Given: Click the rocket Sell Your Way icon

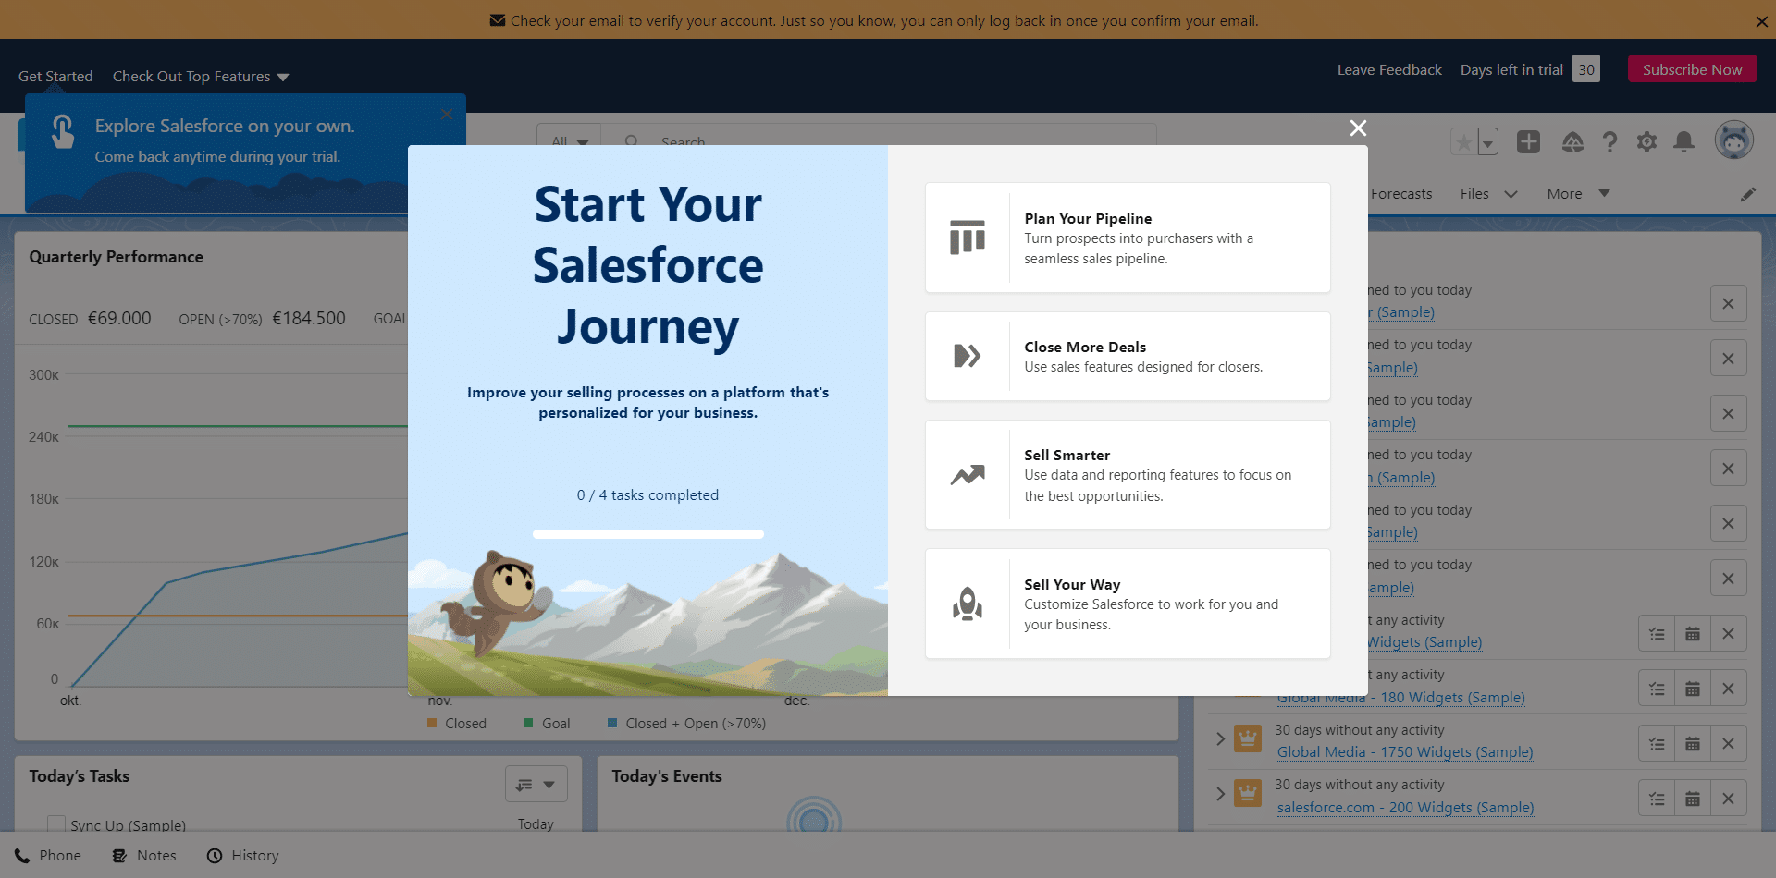Looking at the screenshot, I should (968, 604).
